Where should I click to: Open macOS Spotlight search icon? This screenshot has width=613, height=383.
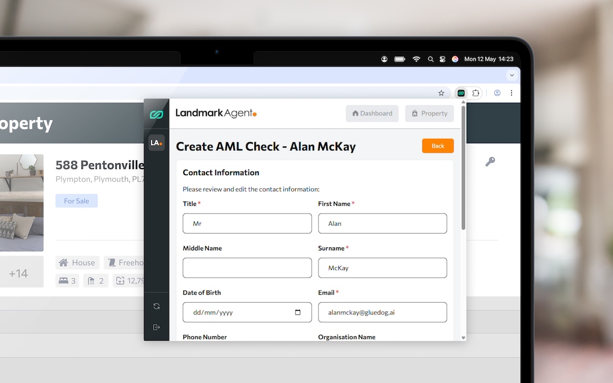point(431,59)
